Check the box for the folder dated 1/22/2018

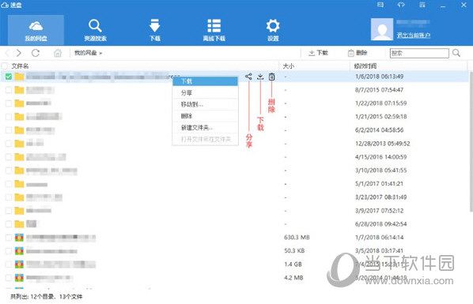[9, 103]
